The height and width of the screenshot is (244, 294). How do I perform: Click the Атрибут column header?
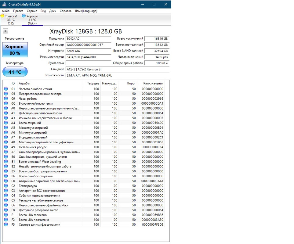49,83
